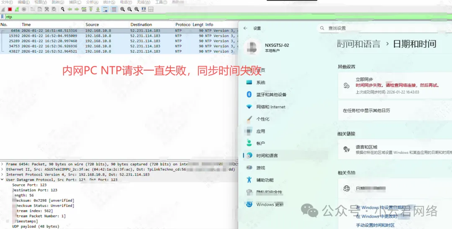The height and width of the screenshot is (229, 452).
Task: Open capture options from the toolbar
Action: coord(24,9)
